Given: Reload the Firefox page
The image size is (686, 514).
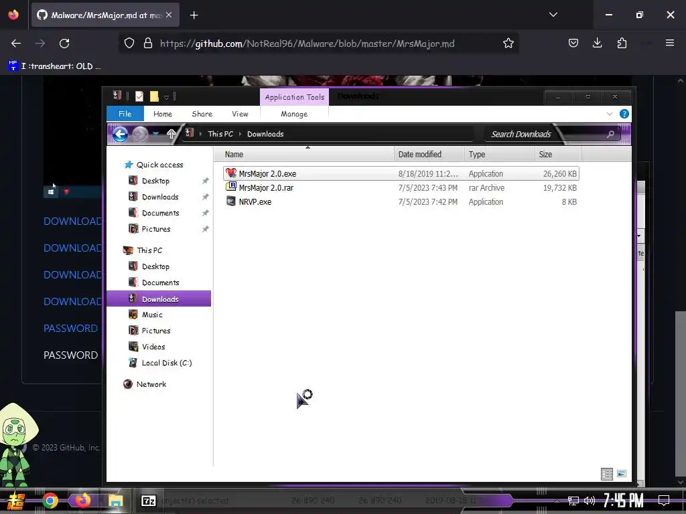Looking at the screenshot, I should pyautogui.click(x=64, y=44).
